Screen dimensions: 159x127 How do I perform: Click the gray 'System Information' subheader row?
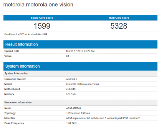(x=80, y=73)
